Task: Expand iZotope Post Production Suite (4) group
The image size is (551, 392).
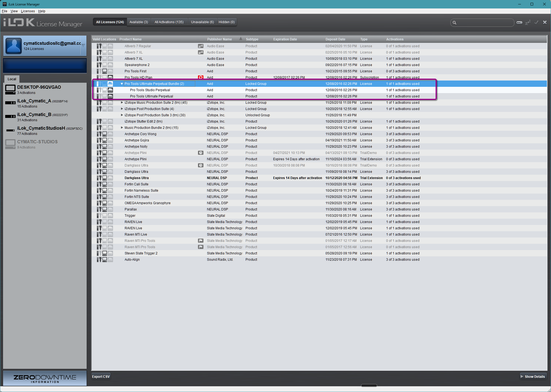Action: tap(122, 109)
